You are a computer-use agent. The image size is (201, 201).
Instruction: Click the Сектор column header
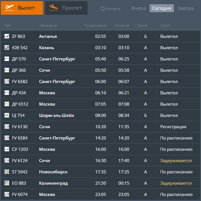pyautogui.click(x=142, y=25)
